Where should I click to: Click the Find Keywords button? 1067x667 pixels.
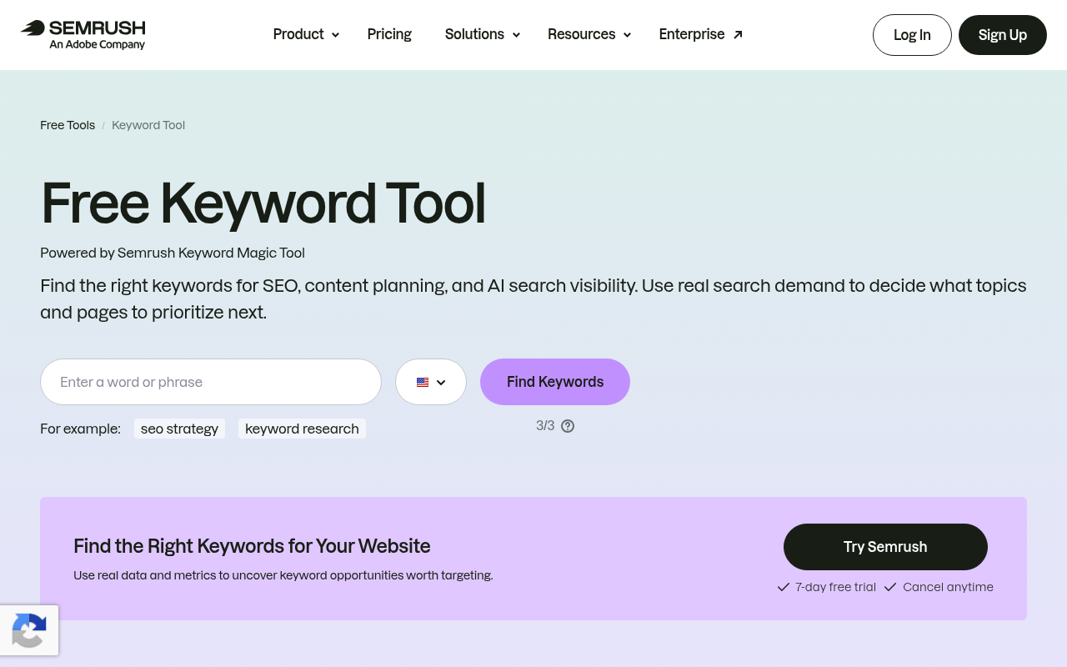click(x=555, y=382)
